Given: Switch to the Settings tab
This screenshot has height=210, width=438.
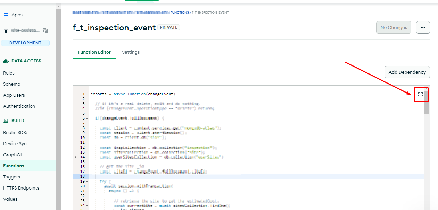Looking at the screenshot, I should tap(131, 52).
